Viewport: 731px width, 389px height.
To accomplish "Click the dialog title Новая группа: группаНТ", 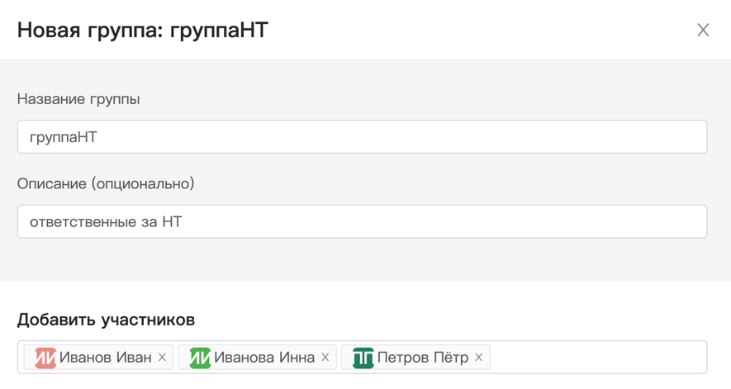I will 142,31.
